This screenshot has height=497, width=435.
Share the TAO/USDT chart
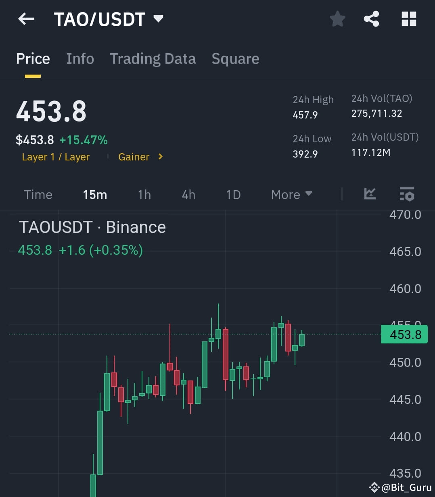[x=371, y=19]
